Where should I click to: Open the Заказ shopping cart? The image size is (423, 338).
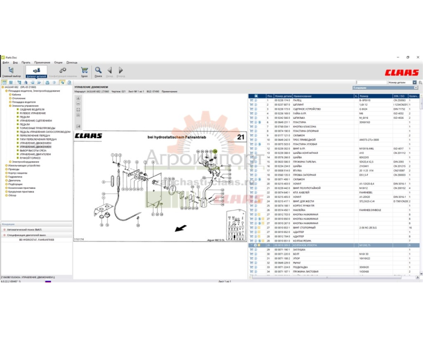click(85, 72)
